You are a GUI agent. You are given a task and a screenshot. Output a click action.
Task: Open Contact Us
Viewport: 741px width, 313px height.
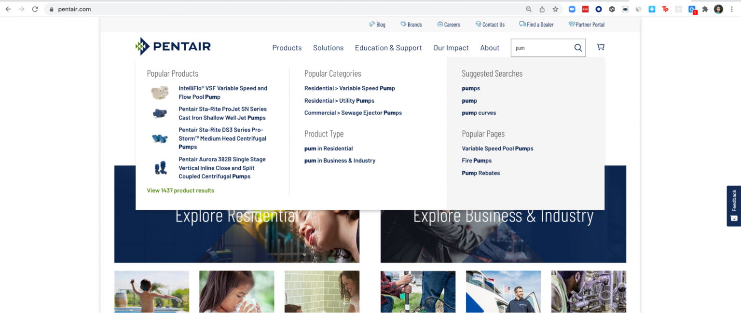click(x=490, y=25)
